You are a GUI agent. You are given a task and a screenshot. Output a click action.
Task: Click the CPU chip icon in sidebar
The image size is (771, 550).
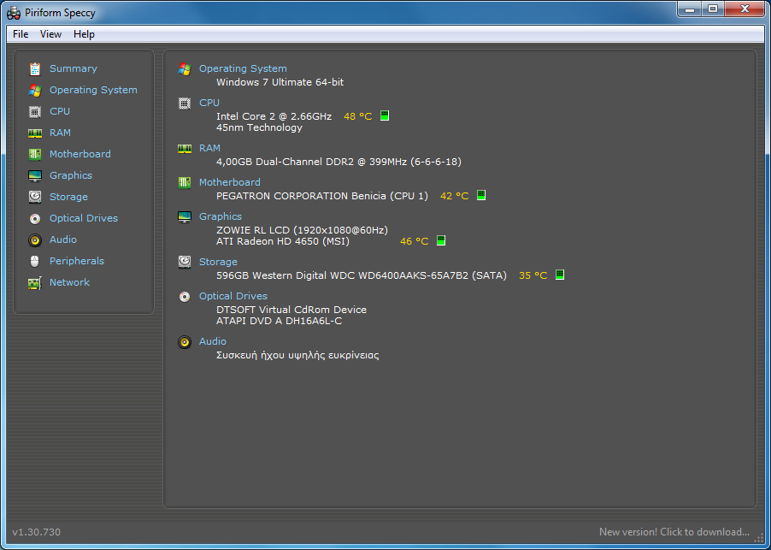point(35,112)
